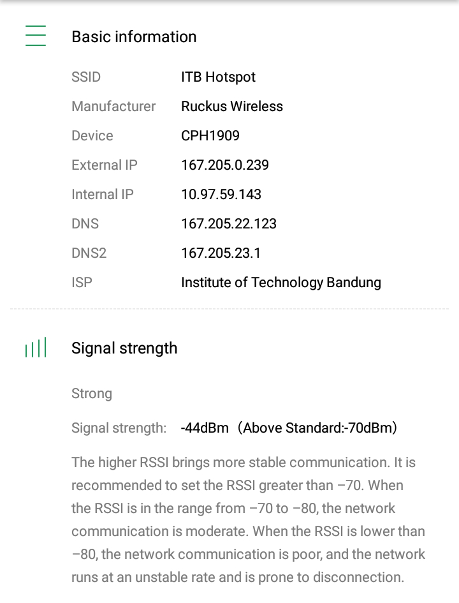459x603 pixels.
Task: Select the DNS2 value 167.205.23.1
Action: click(221, 253)
